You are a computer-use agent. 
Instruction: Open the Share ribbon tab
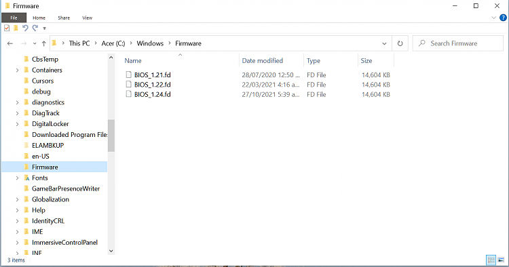(64, 18)
